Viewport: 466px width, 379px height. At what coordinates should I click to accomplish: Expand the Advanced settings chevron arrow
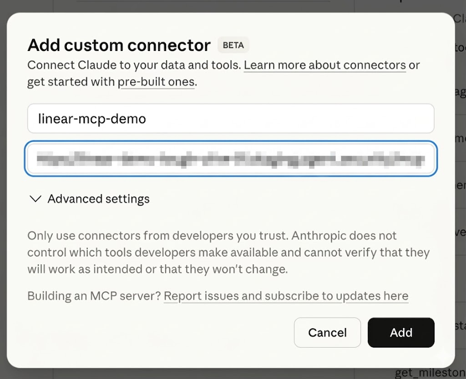pos(35,199)
